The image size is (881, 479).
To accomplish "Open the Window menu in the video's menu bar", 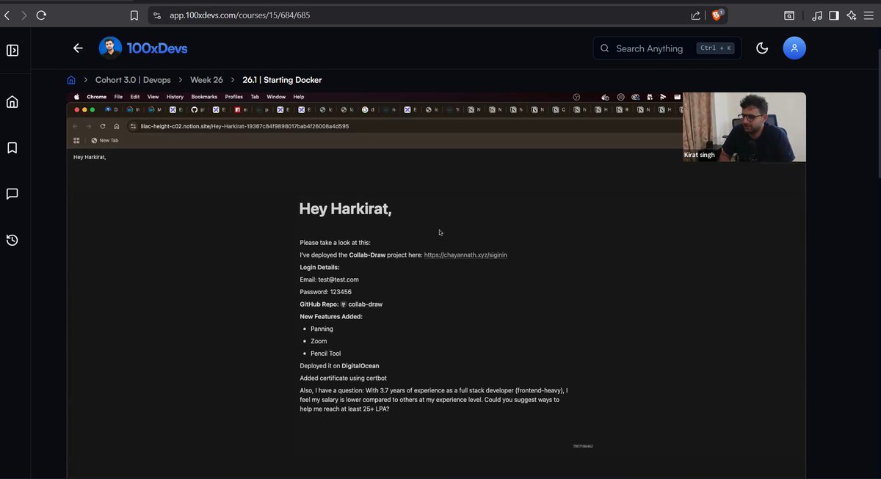I will pyautogui.click(x=276, y=97).
